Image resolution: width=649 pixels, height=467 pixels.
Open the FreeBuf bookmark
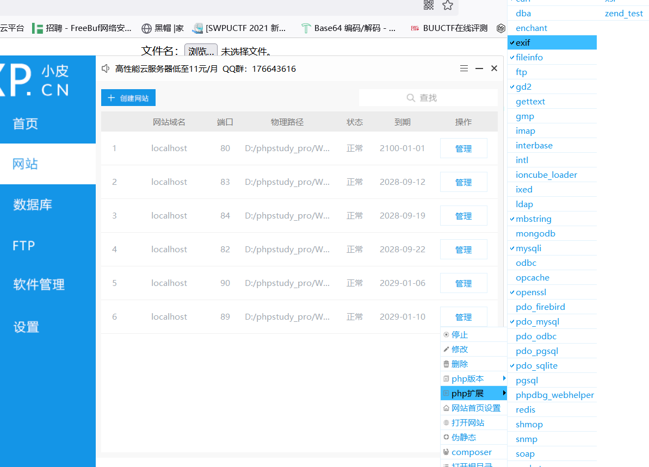point(82,28)
